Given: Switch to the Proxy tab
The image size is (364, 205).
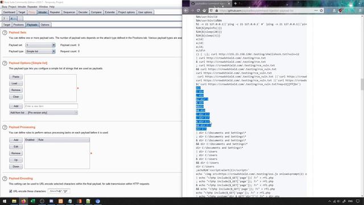Looking at the screenshot, I should pos(32,13).
